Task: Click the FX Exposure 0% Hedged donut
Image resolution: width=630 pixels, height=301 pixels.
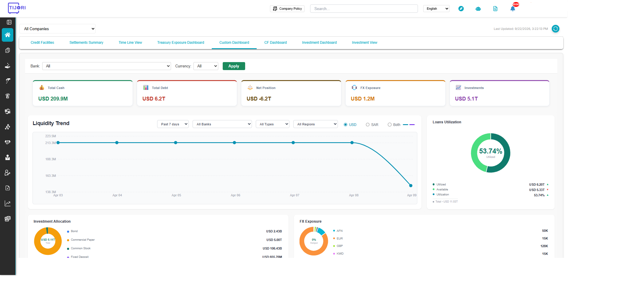Action: (x=314, y=241)
